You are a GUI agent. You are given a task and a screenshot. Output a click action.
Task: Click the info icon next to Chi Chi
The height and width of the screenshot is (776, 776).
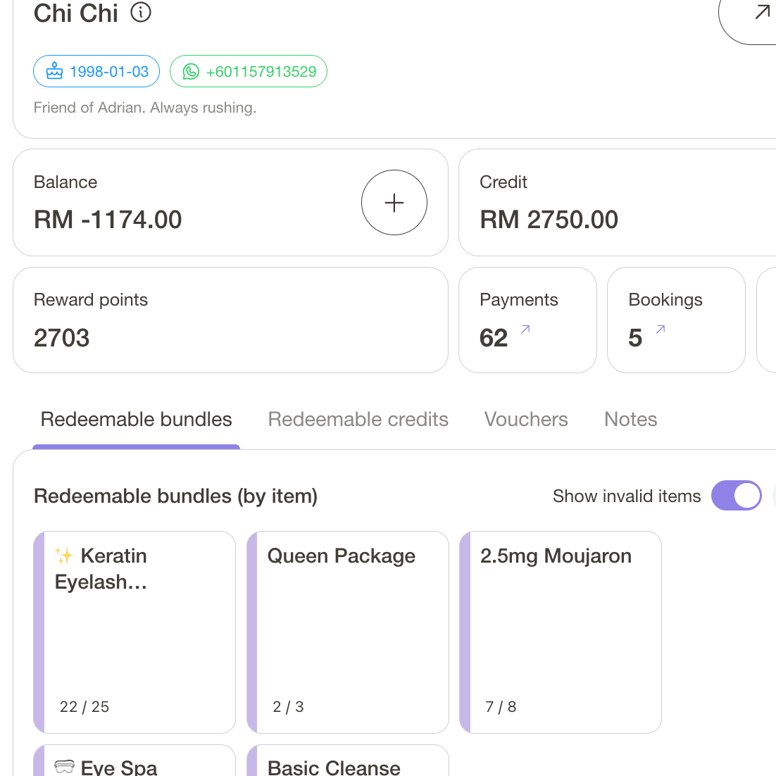tap(141, 13)
